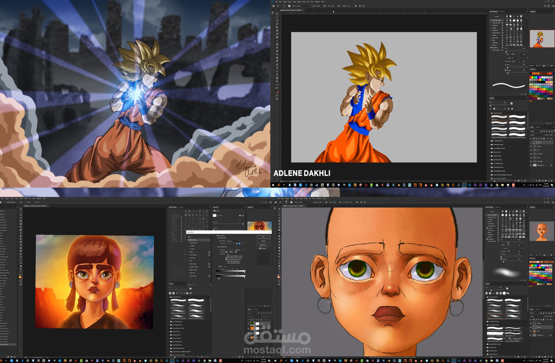Click New Style button in Layer Style dialog

[264, 245]
